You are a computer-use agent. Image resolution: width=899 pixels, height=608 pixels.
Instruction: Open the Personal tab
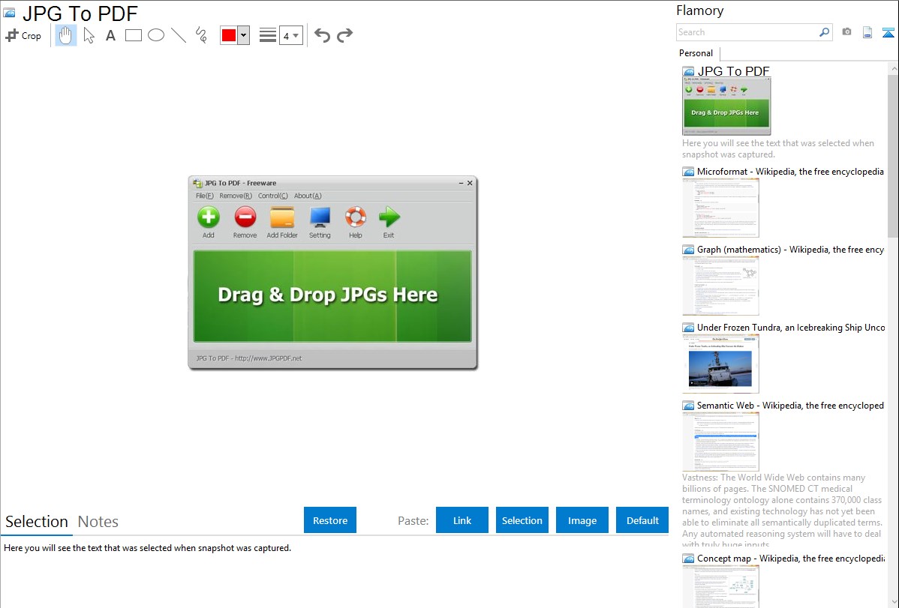[x=696, y=53]
